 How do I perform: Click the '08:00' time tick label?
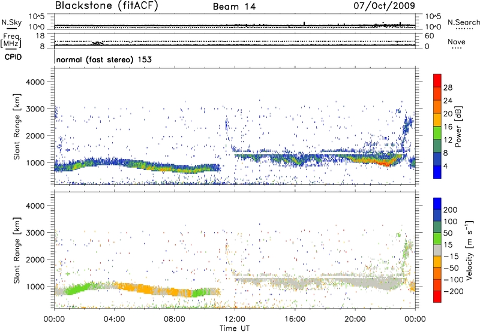click(x=175, y=319)
